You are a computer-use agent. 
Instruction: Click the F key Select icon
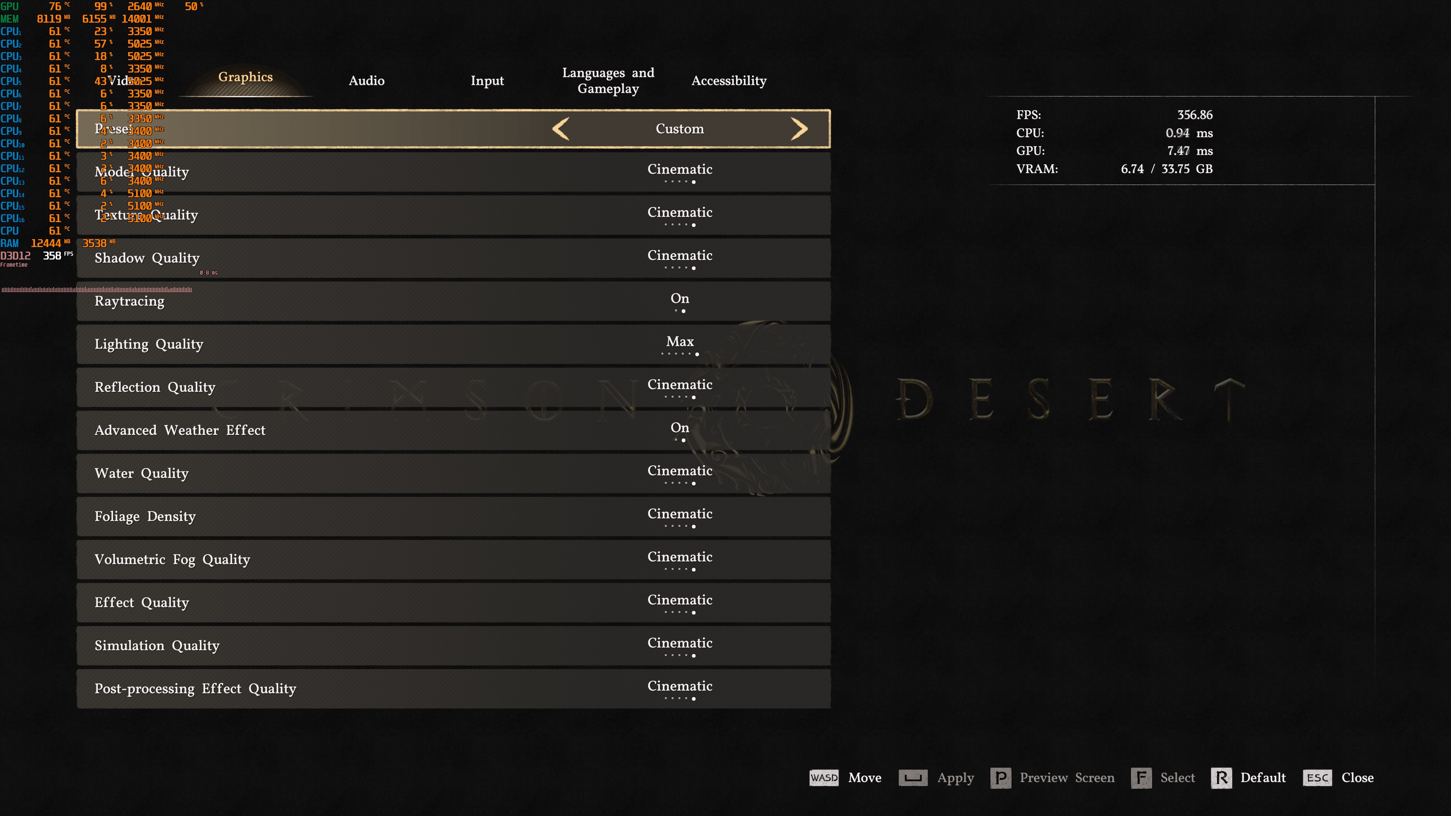1141,778
